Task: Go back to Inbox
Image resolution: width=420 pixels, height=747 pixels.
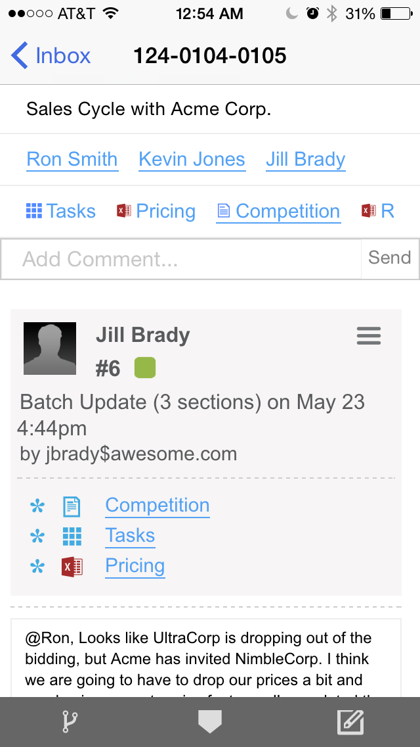Action: click(x=51, y=55)
